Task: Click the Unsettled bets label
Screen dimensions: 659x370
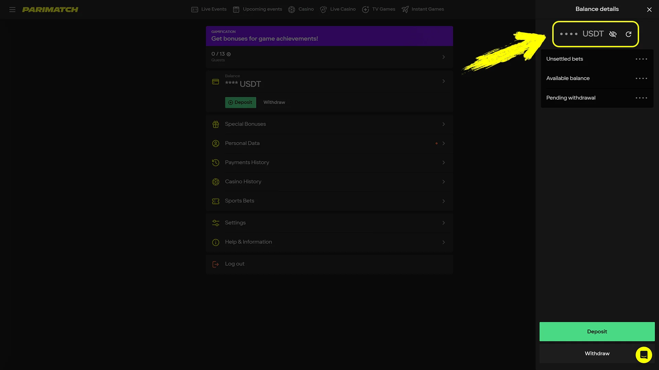Action: pos(565,59)
